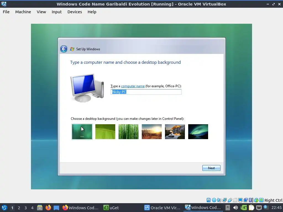Click the Right Ctrl host key label
The image size is (283, 212).
tap(273, 200)
